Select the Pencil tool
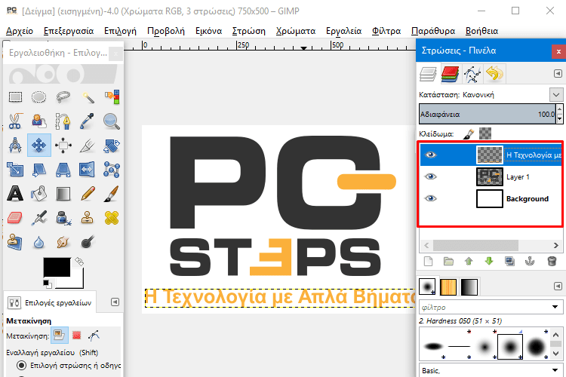This screenshot has width=566, height=377. (88, 194)
